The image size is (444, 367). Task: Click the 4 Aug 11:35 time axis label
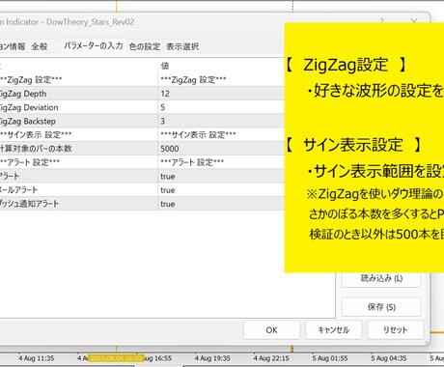point(37,358)
